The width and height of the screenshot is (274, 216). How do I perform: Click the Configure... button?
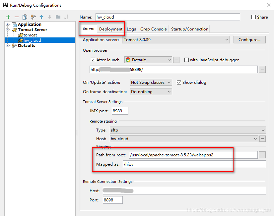[249, 40]
